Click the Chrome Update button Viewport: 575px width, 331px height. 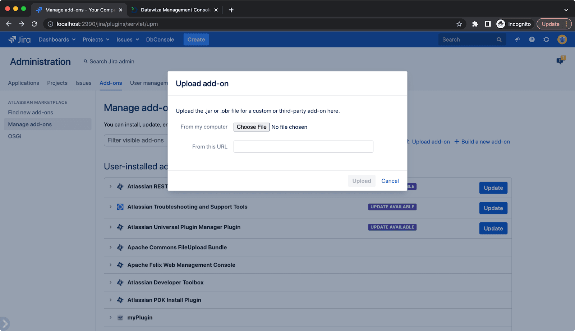click(x=554, y=24)
